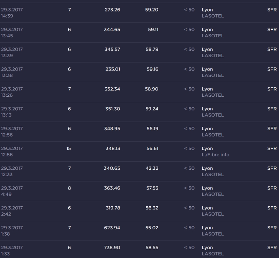
Task: Select the 55.02 upload speed value
Action: tap(151, 228)
